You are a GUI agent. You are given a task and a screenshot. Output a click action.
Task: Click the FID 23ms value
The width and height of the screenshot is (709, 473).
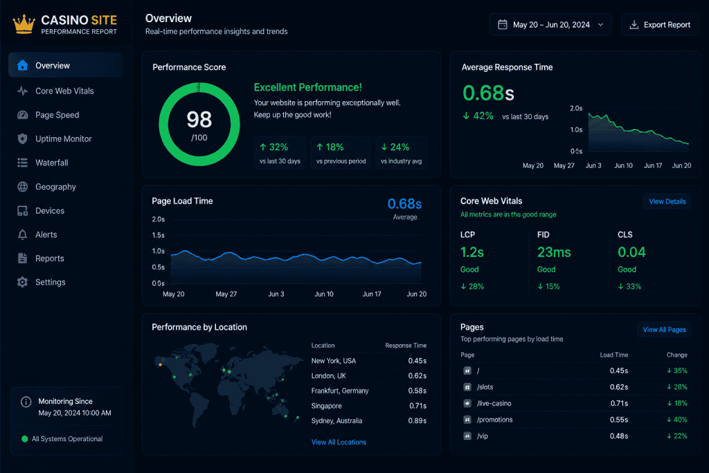554,252
